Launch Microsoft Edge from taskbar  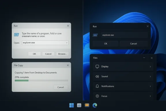tap(95, 105)
